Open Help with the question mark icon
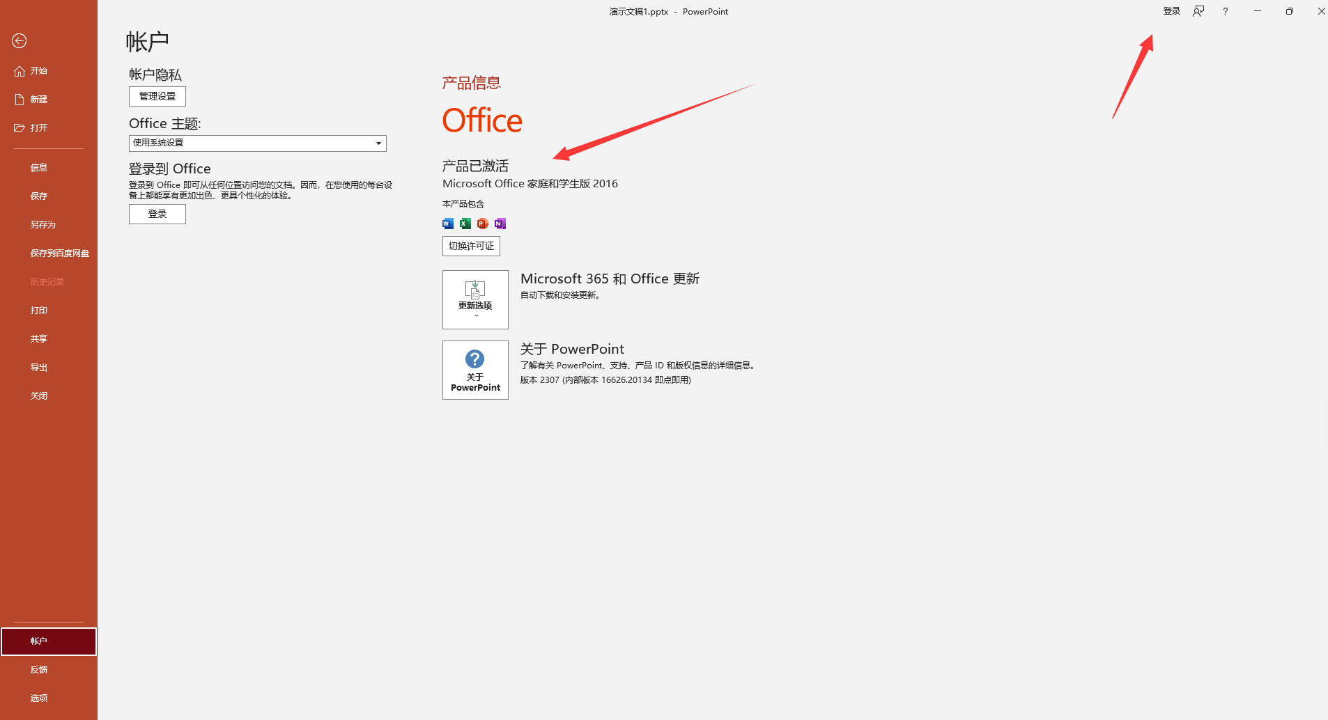Viewport: 1328px width, 720px height. [1225, 11]
